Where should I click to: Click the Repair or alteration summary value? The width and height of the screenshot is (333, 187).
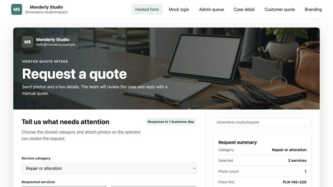click(x=289, y=150)
